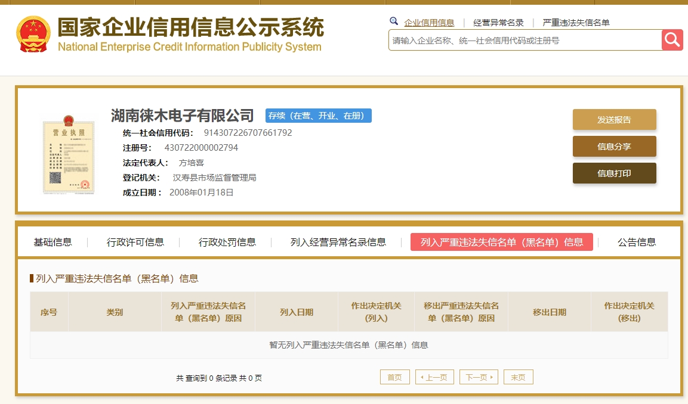688x404 pixels.
Task: Click the company name 湖南徕木电子有限公司
Action: (183, 115)
